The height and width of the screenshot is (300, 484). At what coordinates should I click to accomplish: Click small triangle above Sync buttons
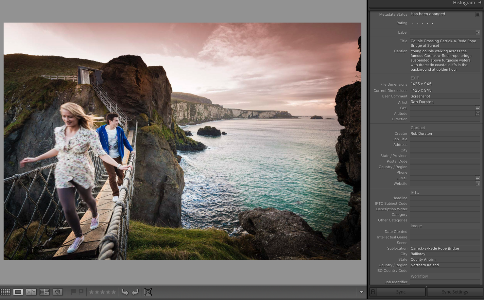coord(426,286)
